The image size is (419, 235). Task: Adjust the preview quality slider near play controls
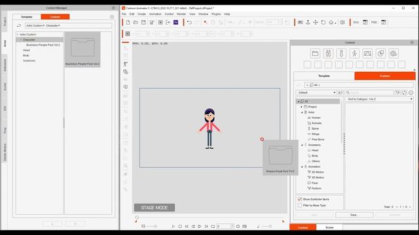pyautogui.click(x=155, y=227)
